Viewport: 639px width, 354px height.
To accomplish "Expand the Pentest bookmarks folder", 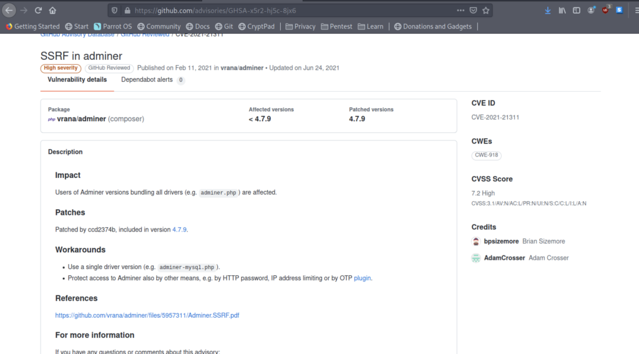I will pyautogui.click(x=336, y=26).
